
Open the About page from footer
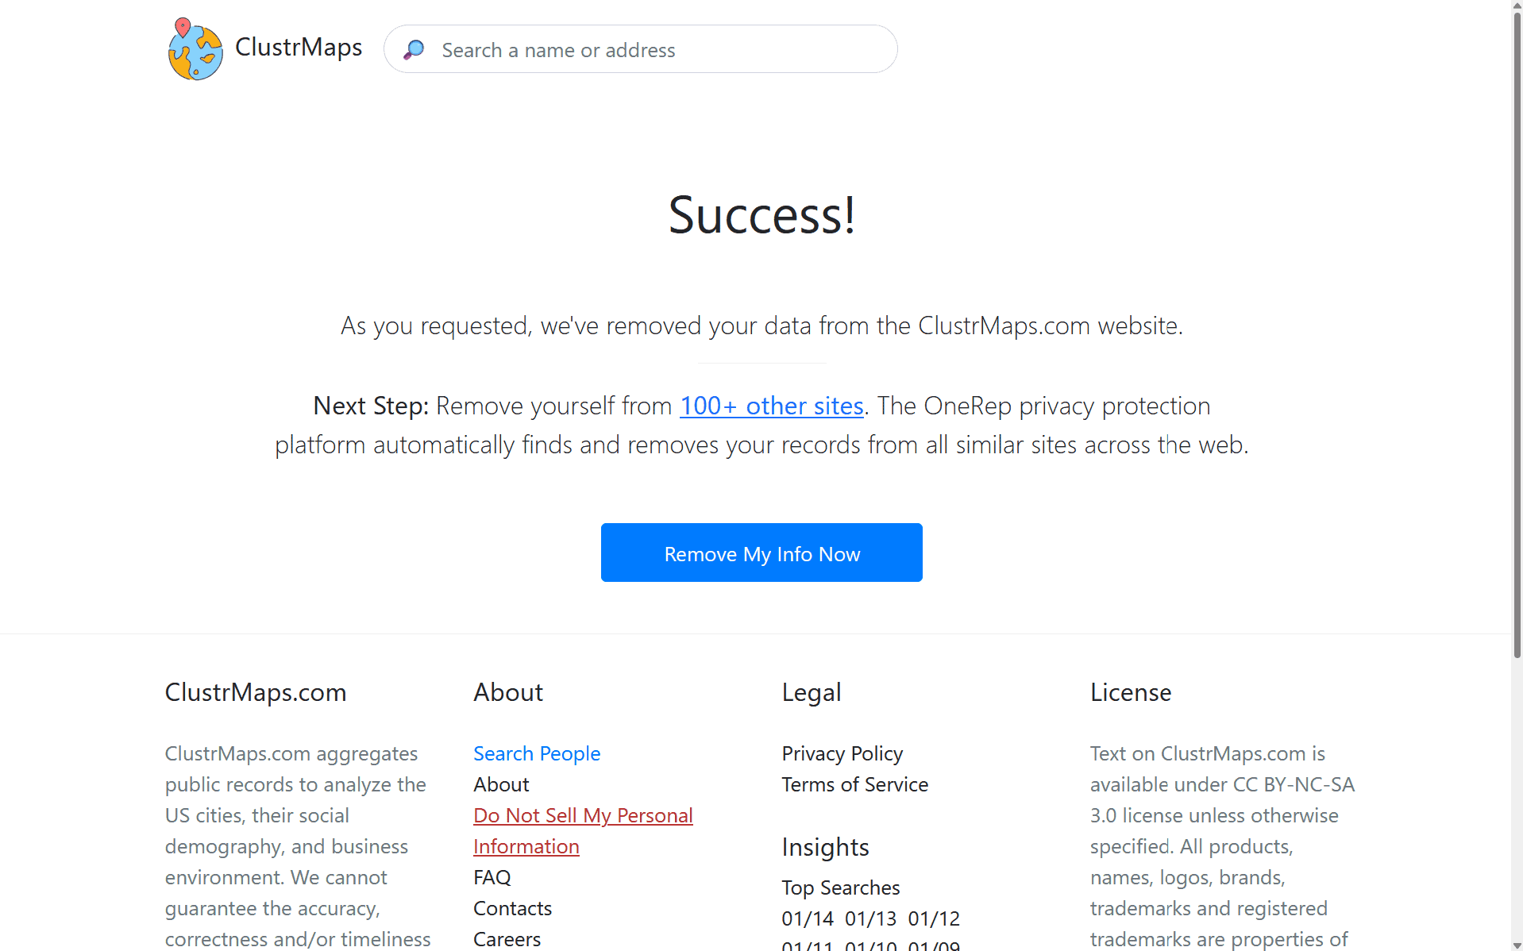(x=501, y=784)
